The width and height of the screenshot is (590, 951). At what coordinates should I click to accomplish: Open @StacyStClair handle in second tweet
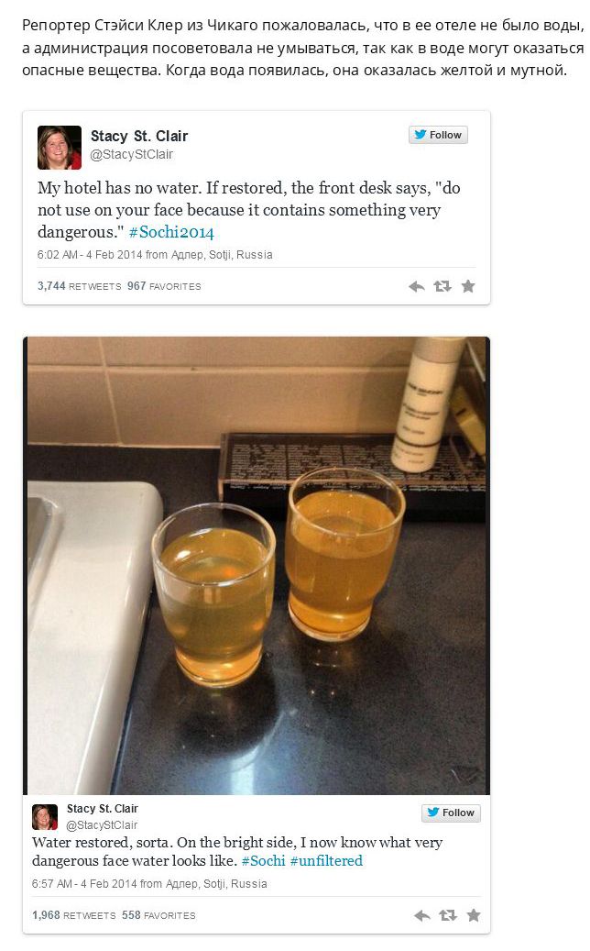pos(102,825)
